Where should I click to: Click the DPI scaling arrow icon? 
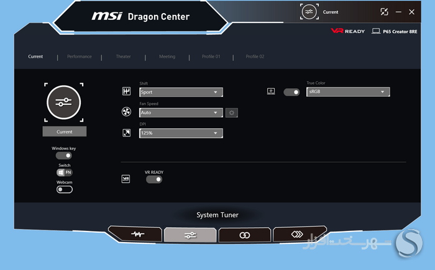pos(127,133)
